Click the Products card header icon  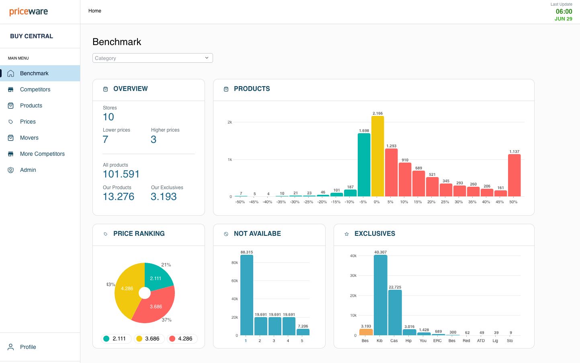(x=226, y=89)
